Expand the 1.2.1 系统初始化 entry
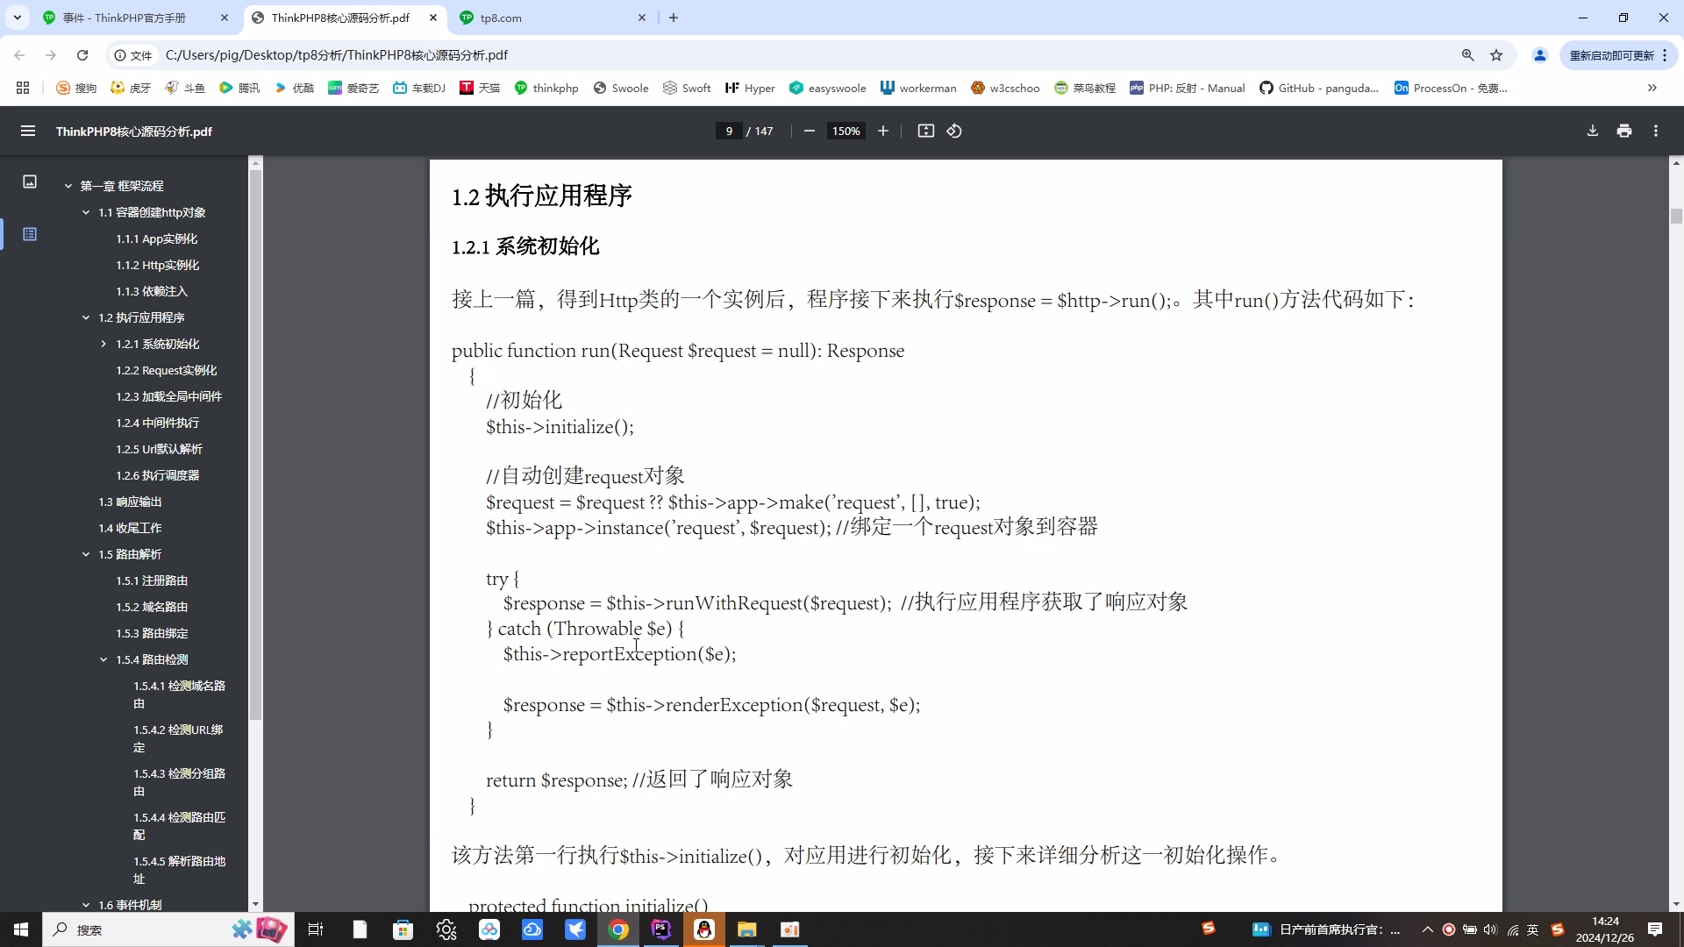Screen dimensions: 1684x947 (103, 344)
